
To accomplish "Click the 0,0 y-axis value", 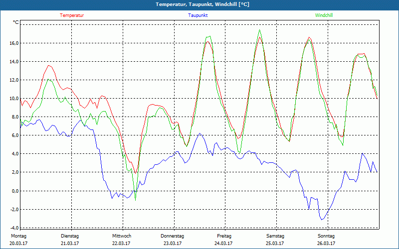I will pos(15,191).
